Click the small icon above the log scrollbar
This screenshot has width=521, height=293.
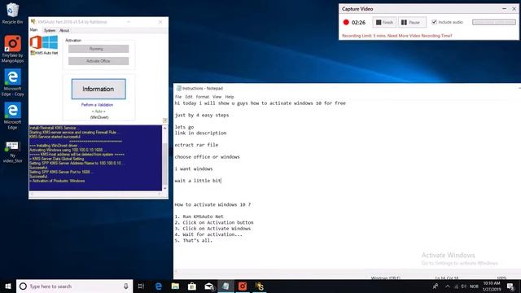pyautogui.click(x=164, y=120)
